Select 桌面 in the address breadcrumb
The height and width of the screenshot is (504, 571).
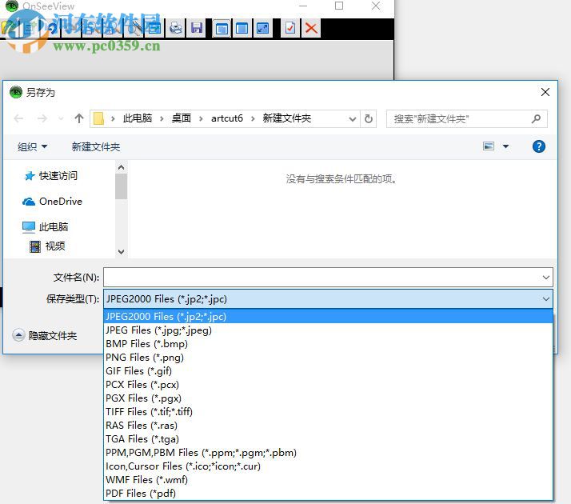point(182,118)
